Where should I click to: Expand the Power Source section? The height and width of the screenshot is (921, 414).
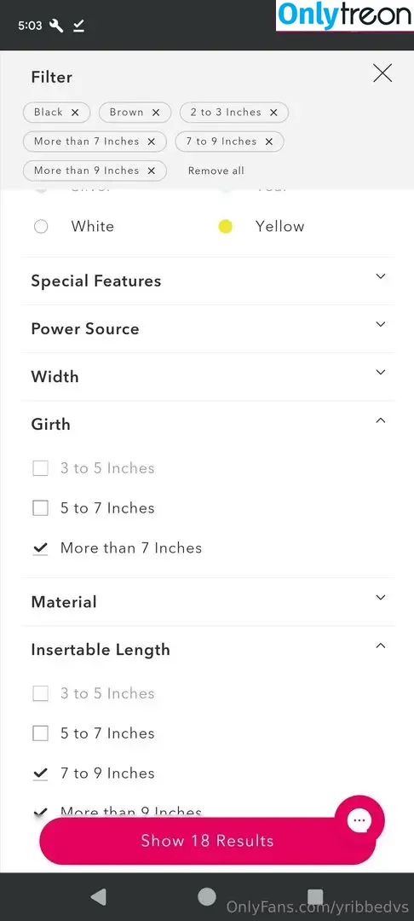coord(208,329)
